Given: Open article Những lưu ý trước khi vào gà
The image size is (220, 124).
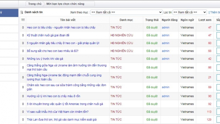Looking at the screenshot, I should pos(45,59).
